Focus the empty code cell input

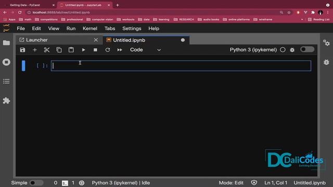pos(181,66)
